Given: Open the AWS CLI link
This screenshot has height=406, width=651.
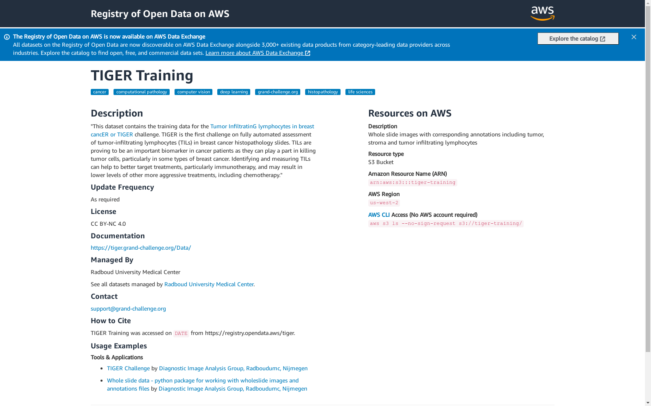Looking at the screenshot, I should click(x=379, y=215).
